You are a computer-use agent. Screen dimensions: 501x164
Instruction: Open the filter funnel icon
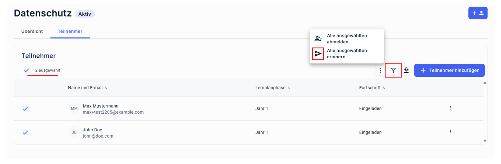point(393,70)
